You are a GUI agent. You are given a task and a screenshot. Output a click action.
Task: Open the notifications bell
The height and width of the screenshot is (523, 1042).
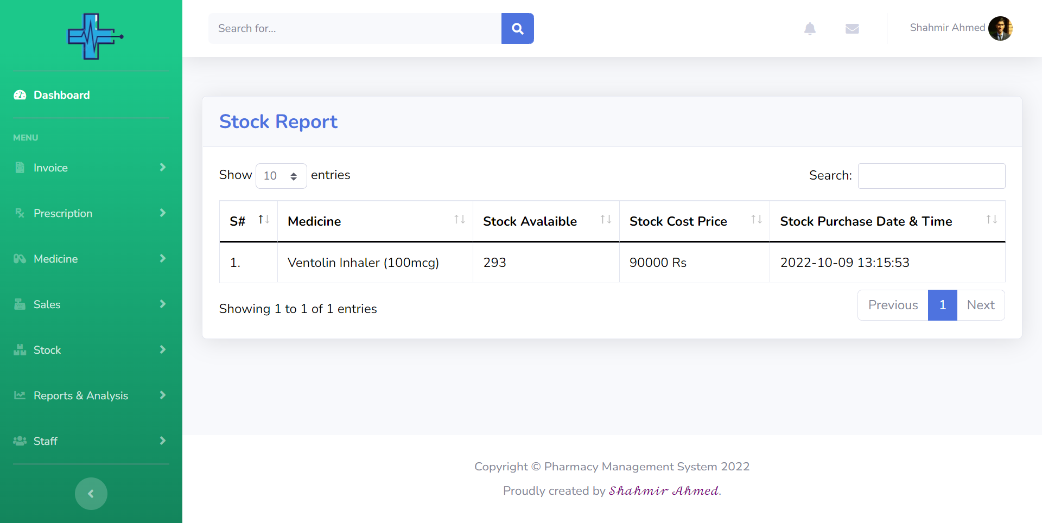810,29
